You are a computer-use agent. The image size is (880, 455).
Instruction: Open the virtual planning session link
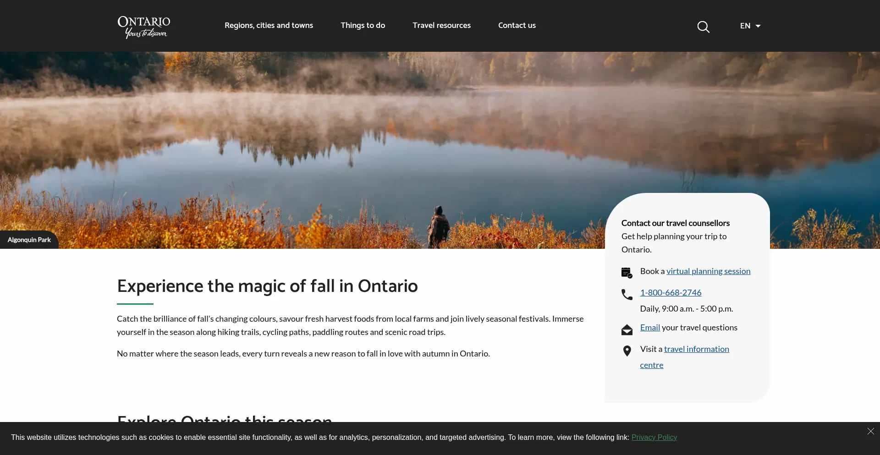point(708,271)
